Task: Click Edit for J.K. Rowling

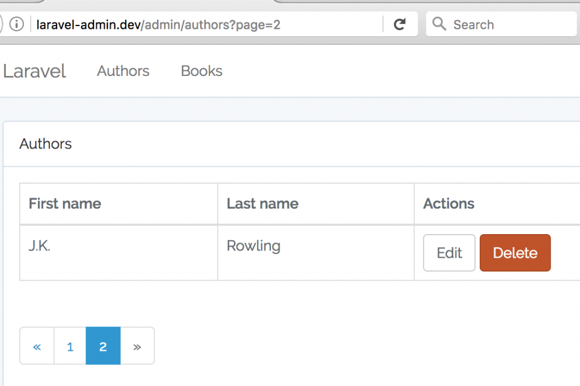Action: coord(449,253)
